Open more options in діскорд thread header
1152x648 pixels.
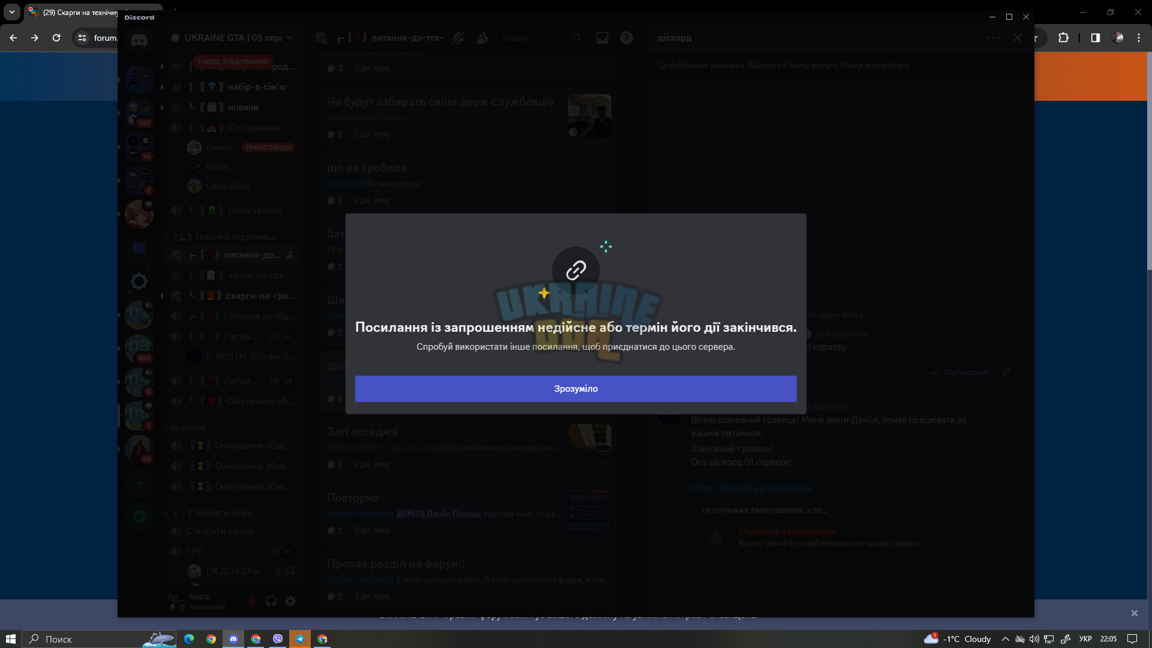pos(994,38)
